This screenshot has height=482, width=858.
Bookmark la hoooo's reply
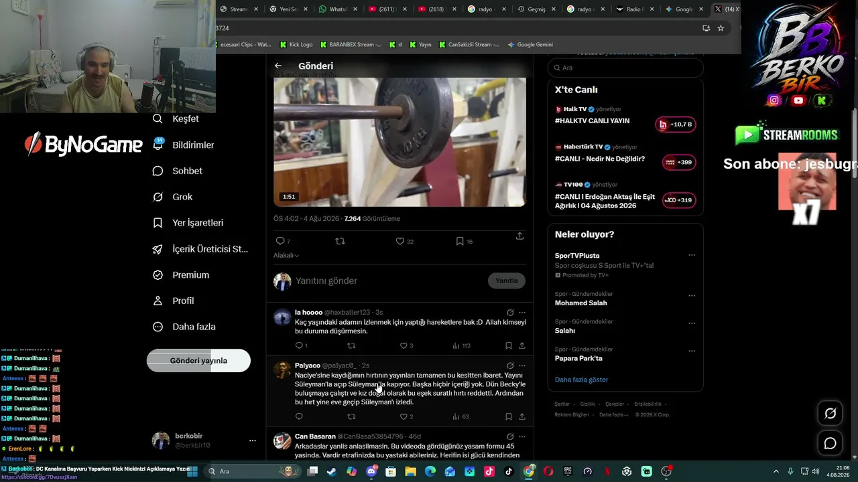[x=509, y=345]
